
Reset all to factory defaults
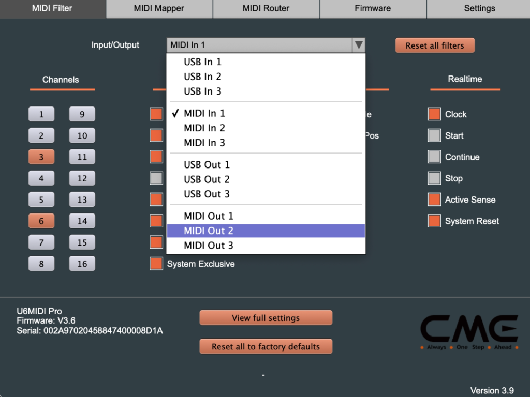pyautogui.click(x=266, y=346)
